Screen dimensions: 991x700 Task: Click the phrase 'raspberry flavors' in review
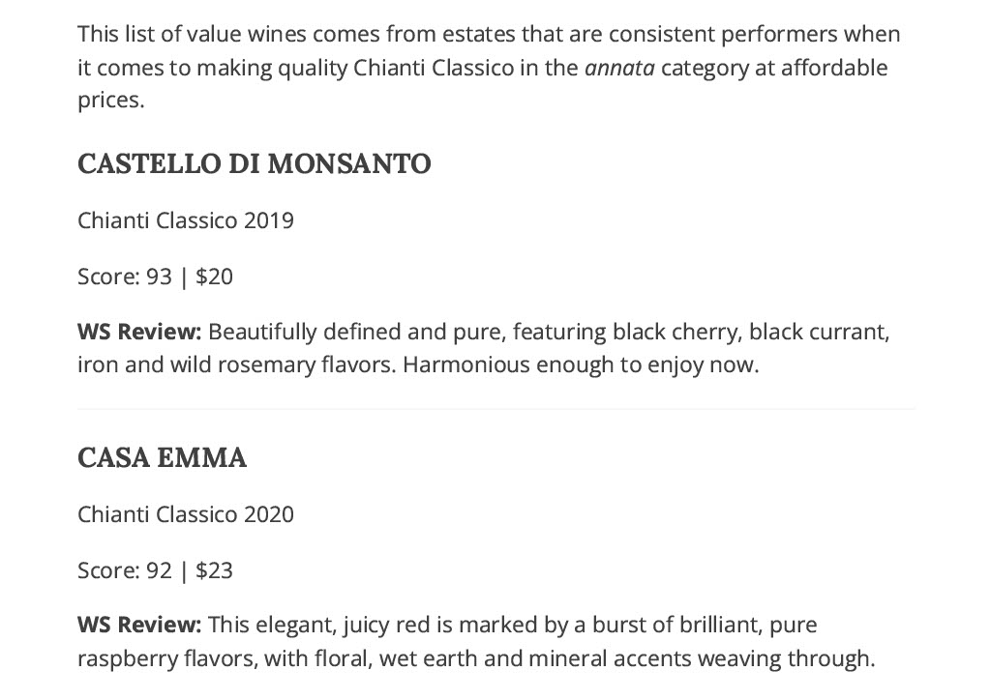click(x=166, y=658)
